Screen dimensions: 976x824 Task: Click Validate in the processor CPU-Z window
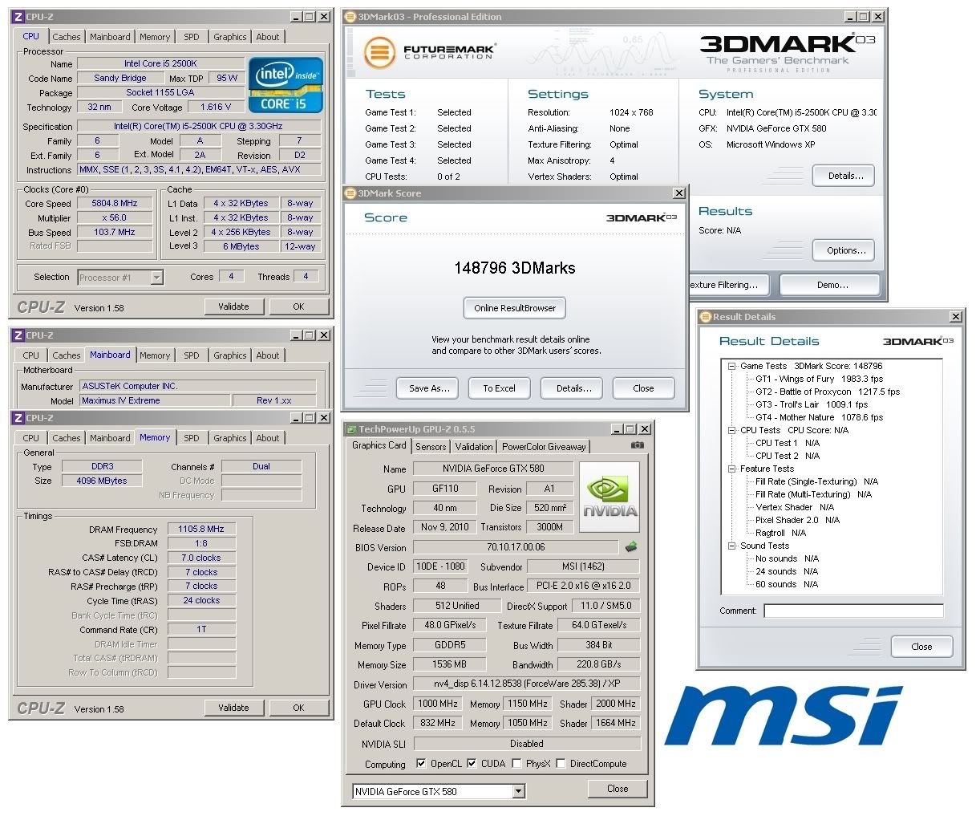click(x=233, y=306)
